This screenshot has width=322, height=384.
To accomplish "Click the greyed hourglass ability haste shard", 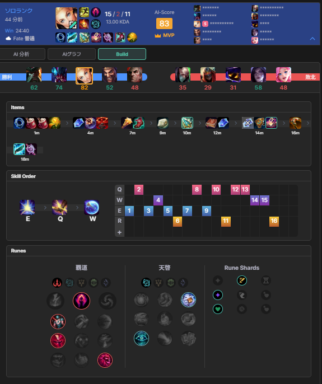I will pos(266,280).
